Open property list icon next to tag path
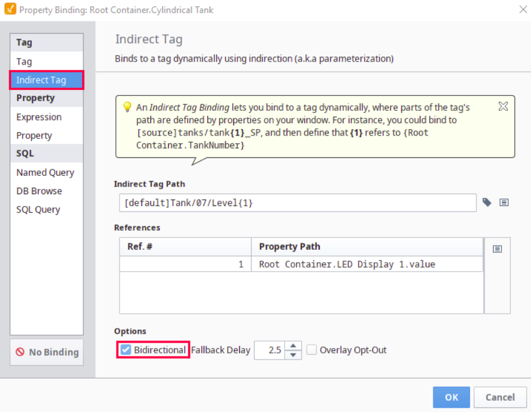 [504, 202]
